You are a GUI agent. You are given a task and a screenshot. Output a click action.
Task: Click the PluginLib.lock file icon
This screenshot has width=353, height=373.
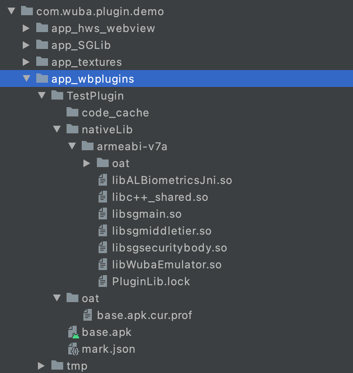click(103, 281)
